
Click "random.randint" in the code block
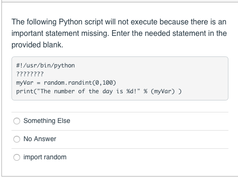[68, 83]
